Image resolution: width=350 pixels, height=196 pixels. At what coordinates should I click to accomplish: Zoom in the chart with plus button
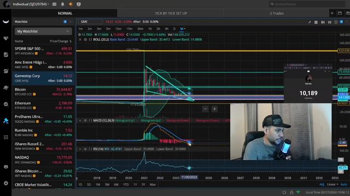pos(214,109)
